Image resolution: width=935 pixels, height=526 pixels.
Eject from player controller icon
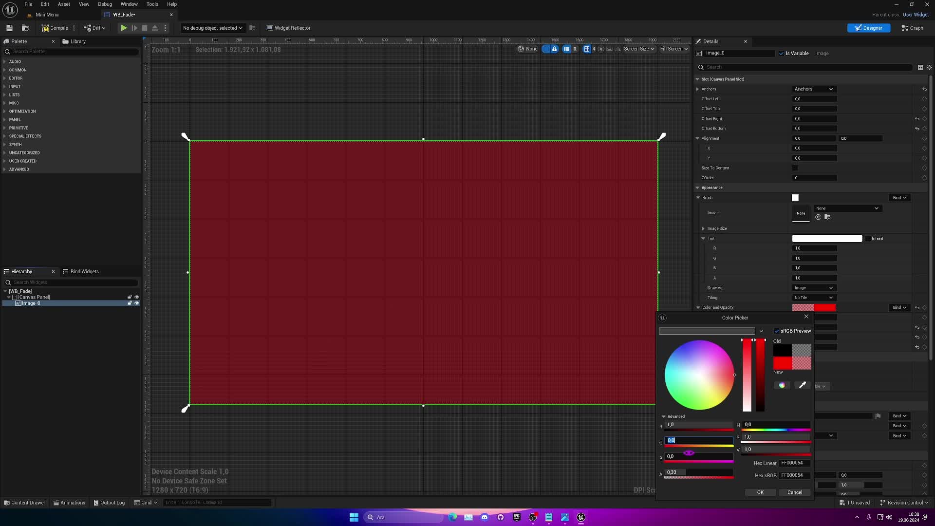(155, 28)
